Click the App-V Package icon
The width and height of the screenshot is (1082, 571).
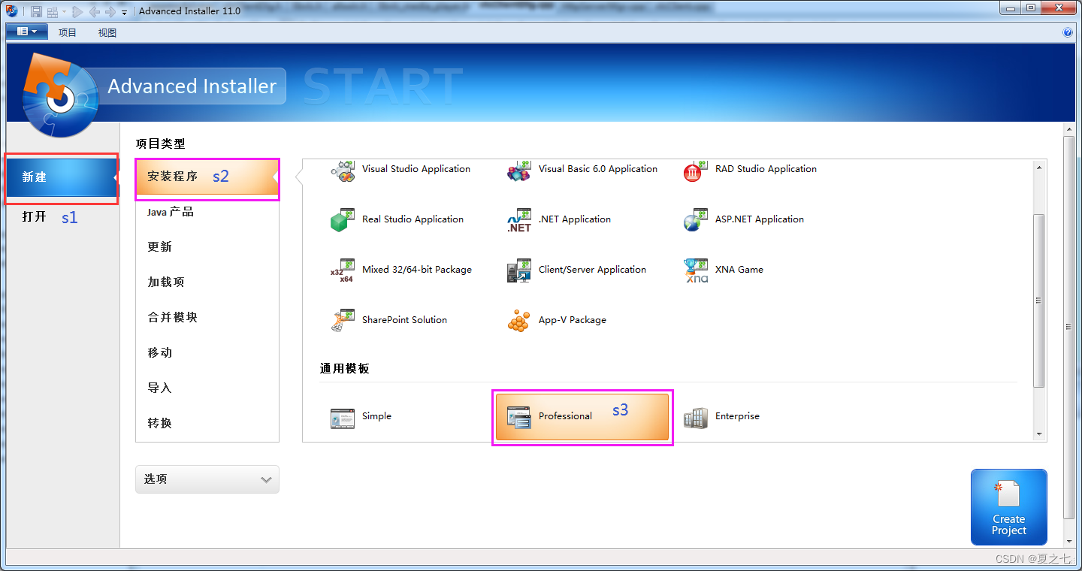tap(519, 321)
